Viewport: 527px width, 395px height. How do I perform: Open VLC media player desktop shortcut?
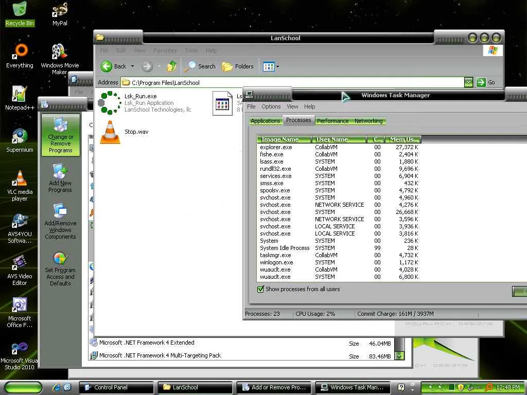(20, 186)
